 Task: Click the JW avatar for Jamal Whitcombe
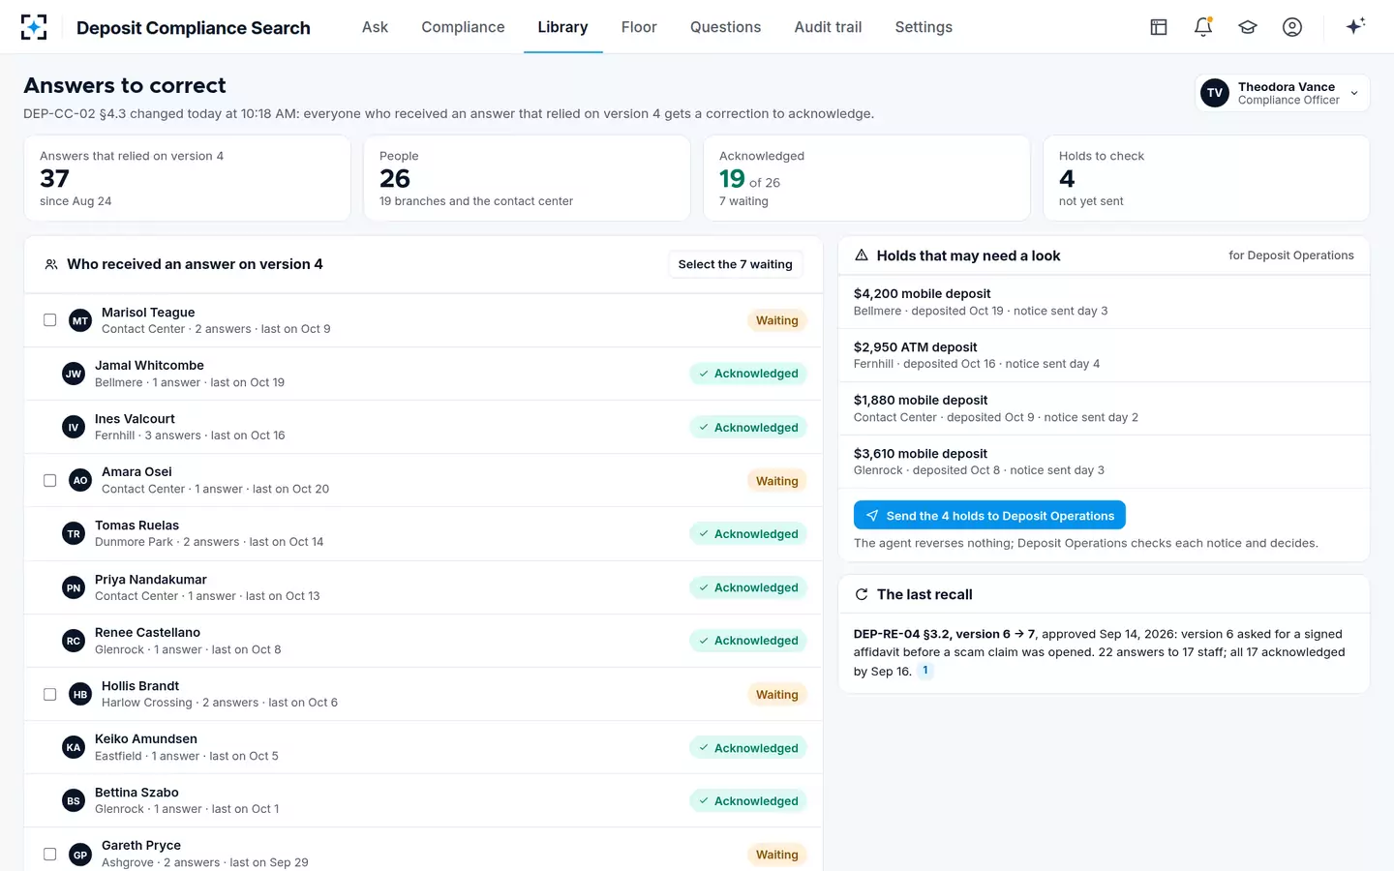point(74,374)
